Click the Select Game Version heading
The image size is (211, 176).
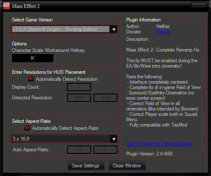pyautogui.click(x=32, y=20)
